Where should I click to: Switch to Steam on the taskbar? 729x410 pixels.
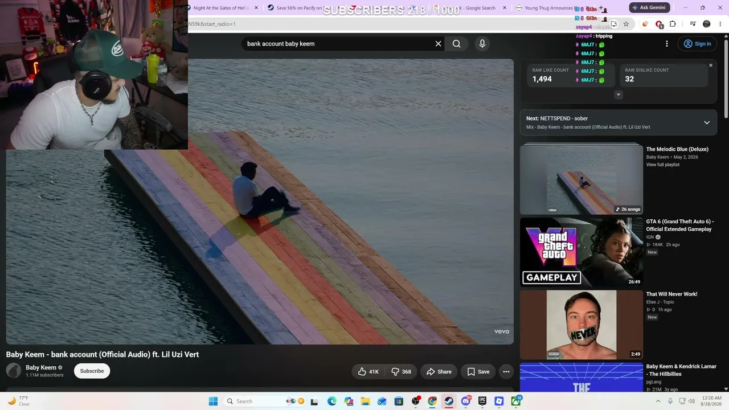449,401
